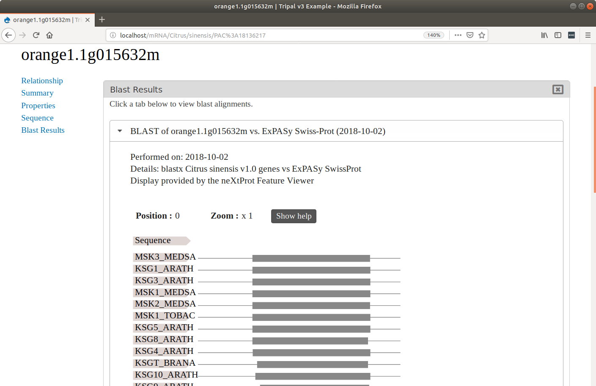Select the MSK2_MEDSA hit label
Viewport: 596px width, 386px height.
[x=165, y=304]
